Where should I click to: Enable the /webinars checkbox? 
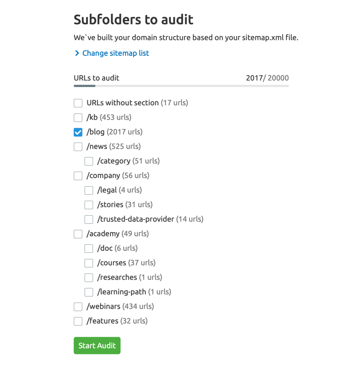point(78,306)
